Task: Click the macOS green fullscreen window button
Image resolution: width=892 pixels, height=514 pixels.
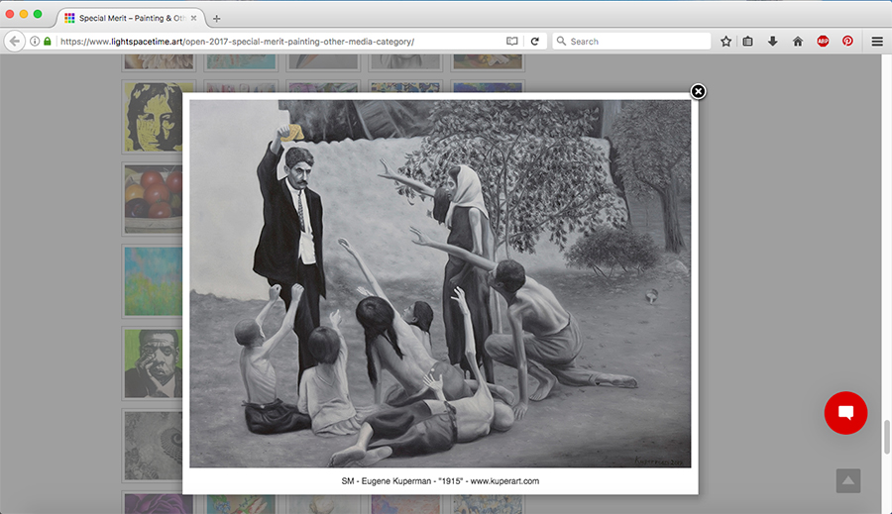Action: [x=38, y=14]
